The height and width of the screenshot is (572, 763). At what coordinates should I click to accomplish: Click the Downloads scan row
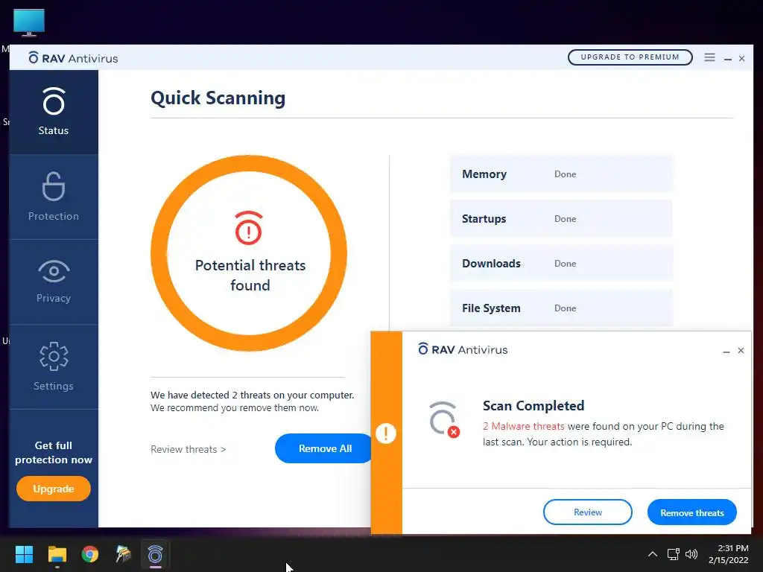pyautogui.click(x=561, y=264)
